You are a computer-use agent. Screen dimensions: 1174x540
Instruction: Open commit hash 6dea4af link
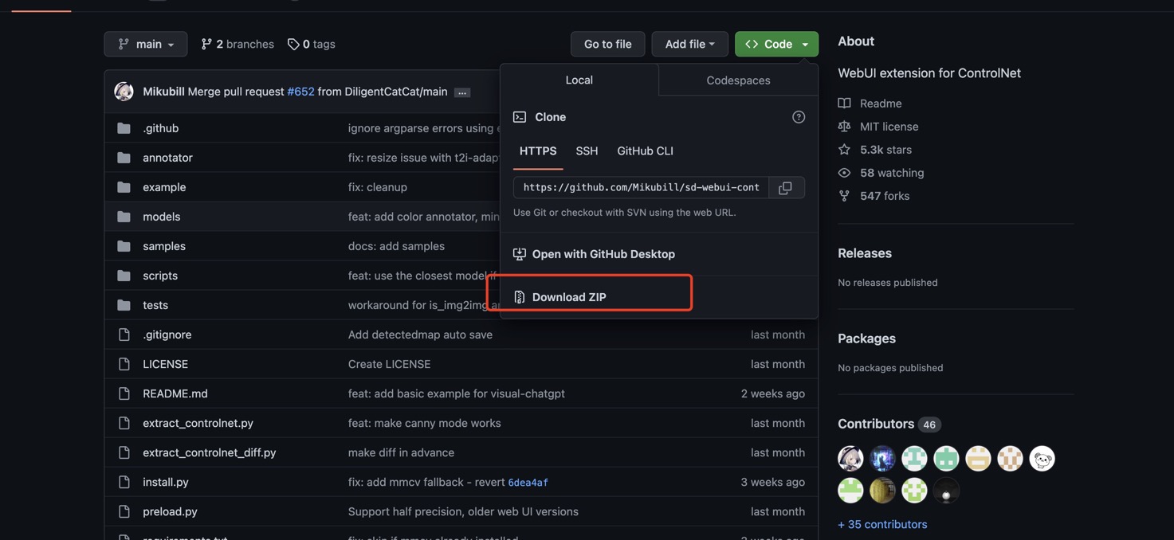pos(528,483)
